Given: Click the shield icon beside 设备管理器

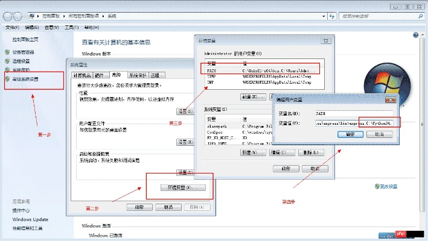Looking at the screenshot, I should tap(7, 52).
